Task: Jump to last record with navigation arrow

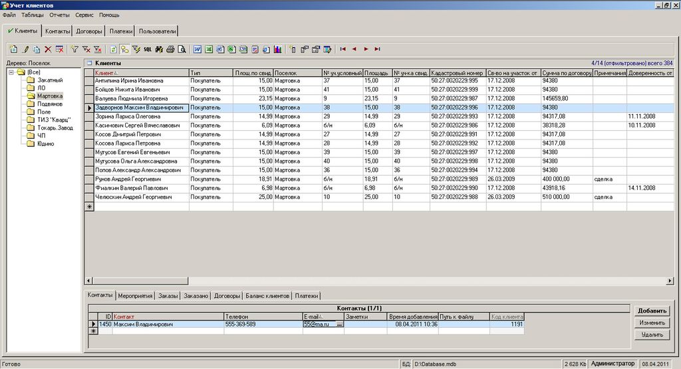Action: coord(377,49)
